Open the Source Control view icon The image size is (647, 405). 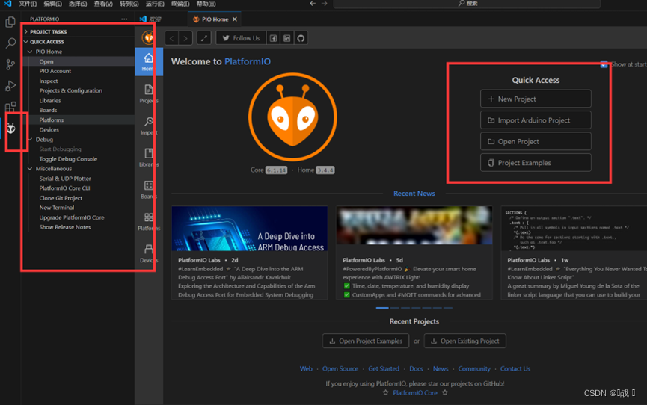point(10,64)
